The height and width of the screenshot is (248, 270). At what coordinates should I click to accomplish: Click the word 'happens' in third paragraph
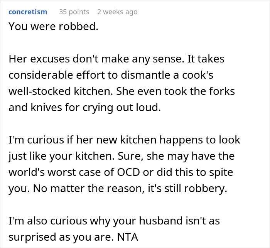[x=181, y=140]
